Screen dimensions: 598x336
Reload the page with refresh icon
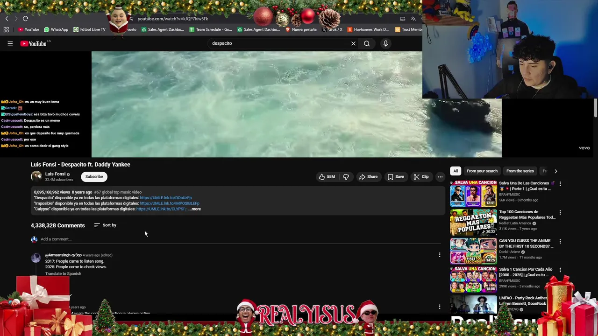point(25,19)
